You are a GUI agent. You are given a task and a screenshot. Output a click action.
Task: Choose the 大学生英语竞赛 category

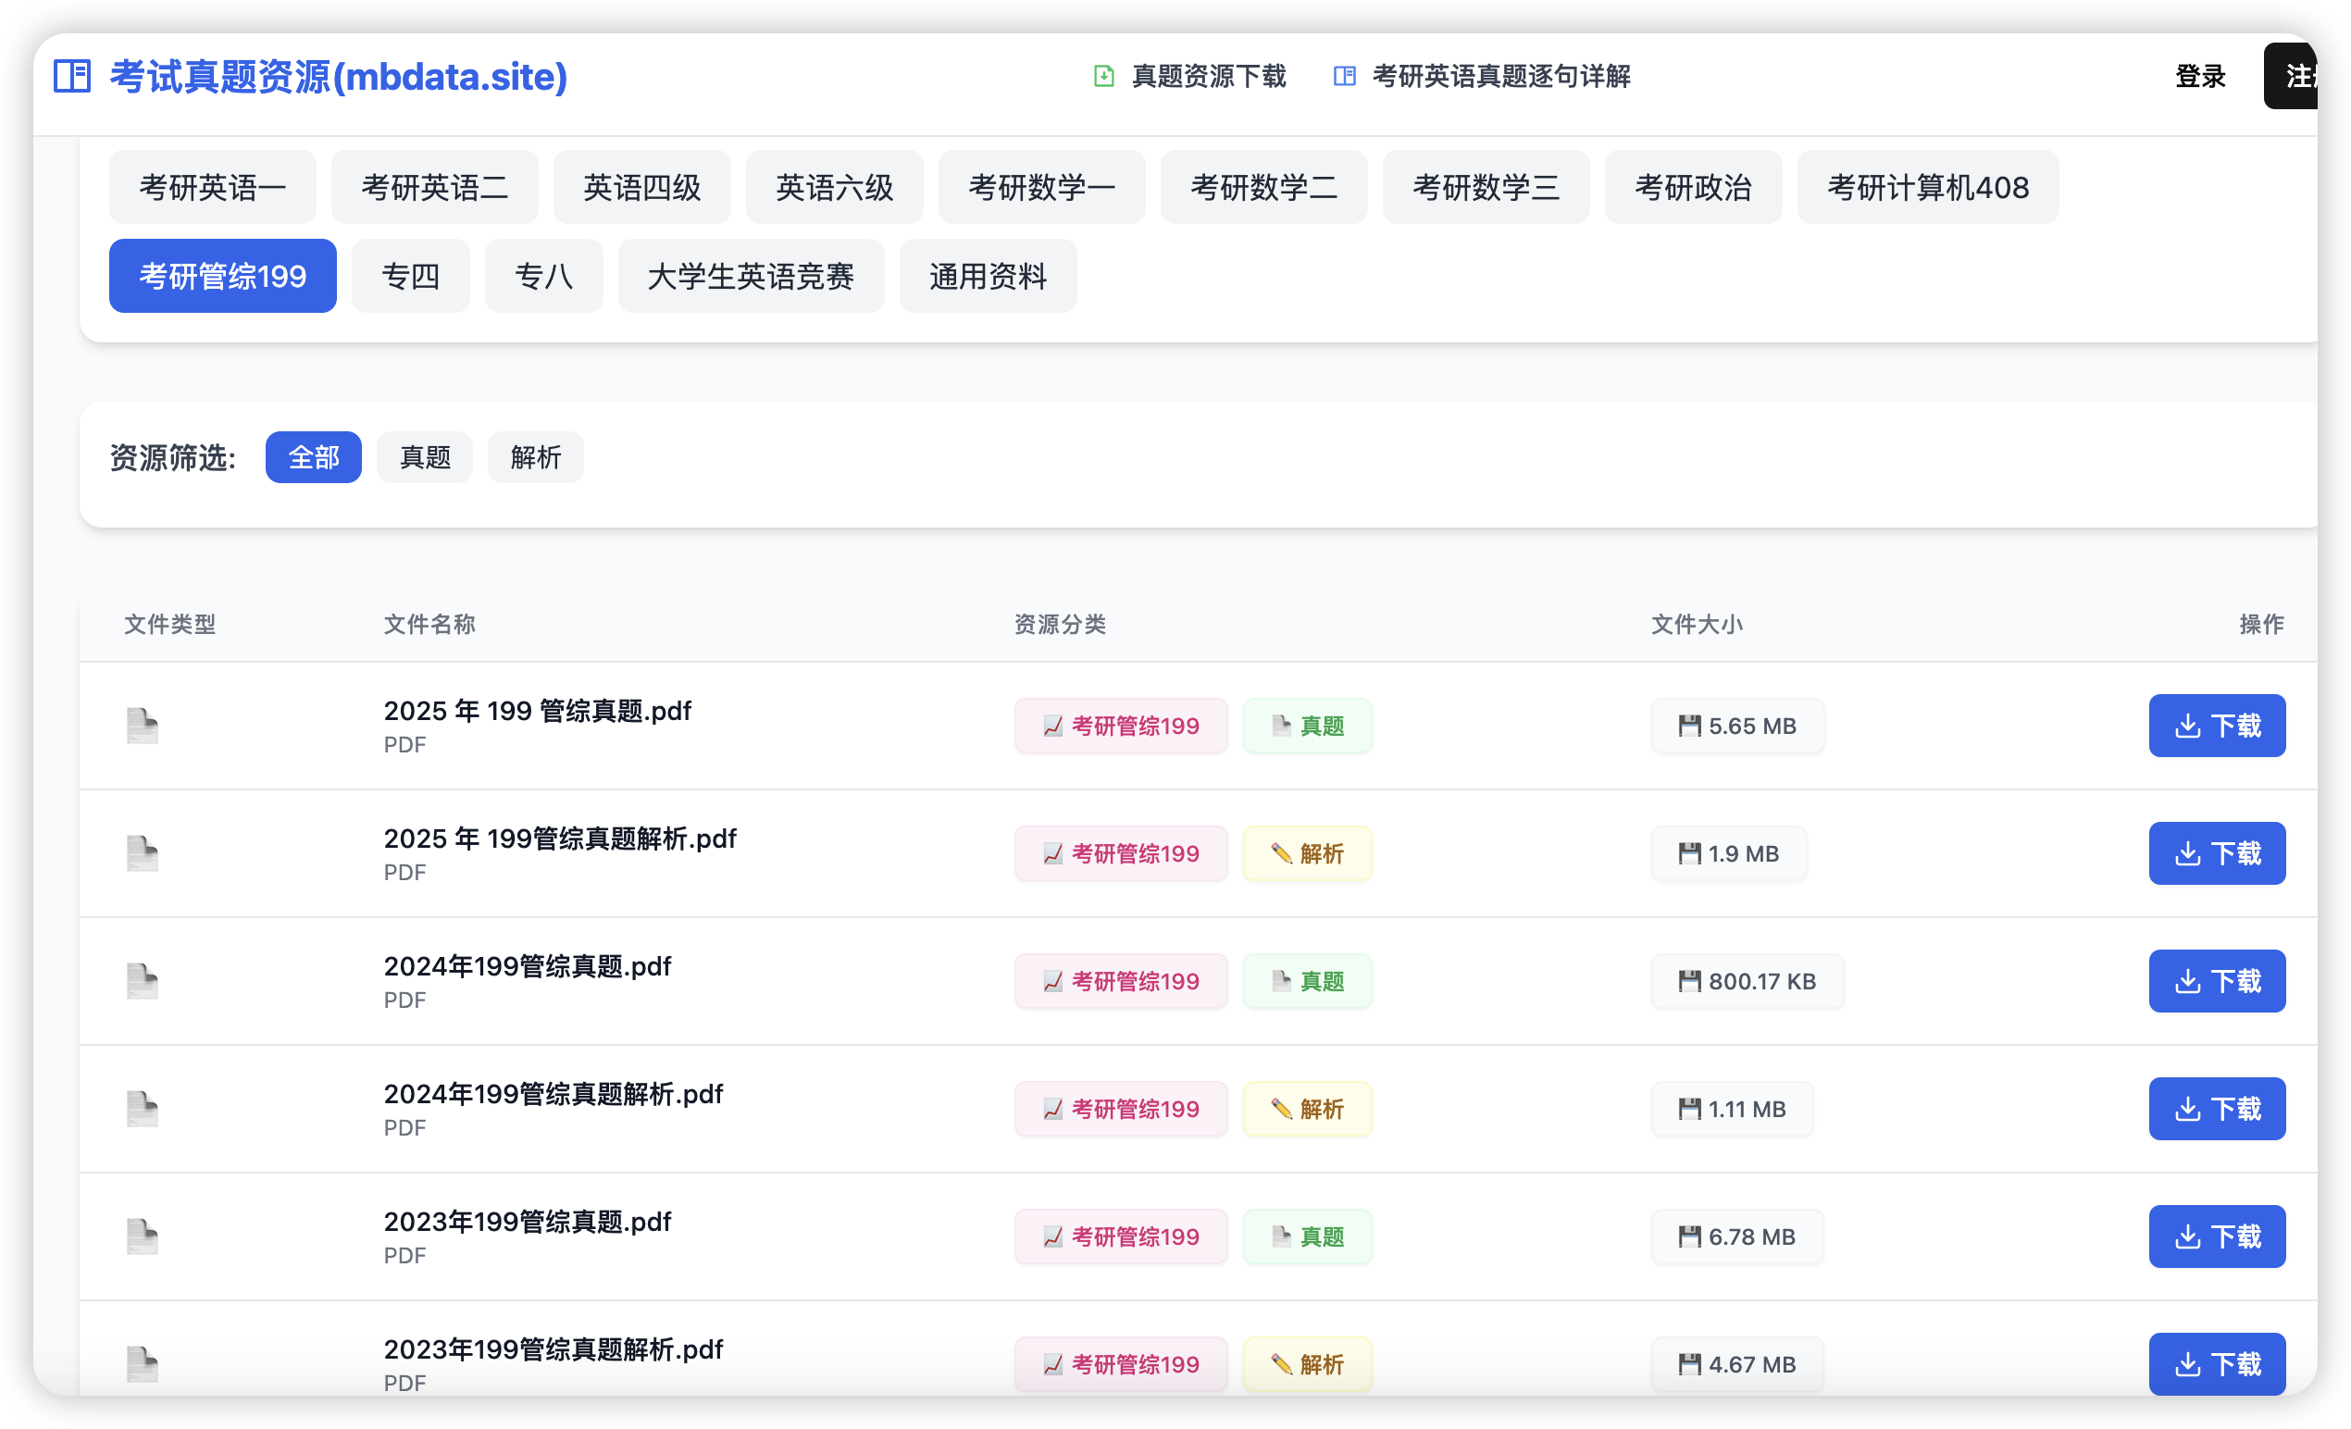[x=750, y=277]
